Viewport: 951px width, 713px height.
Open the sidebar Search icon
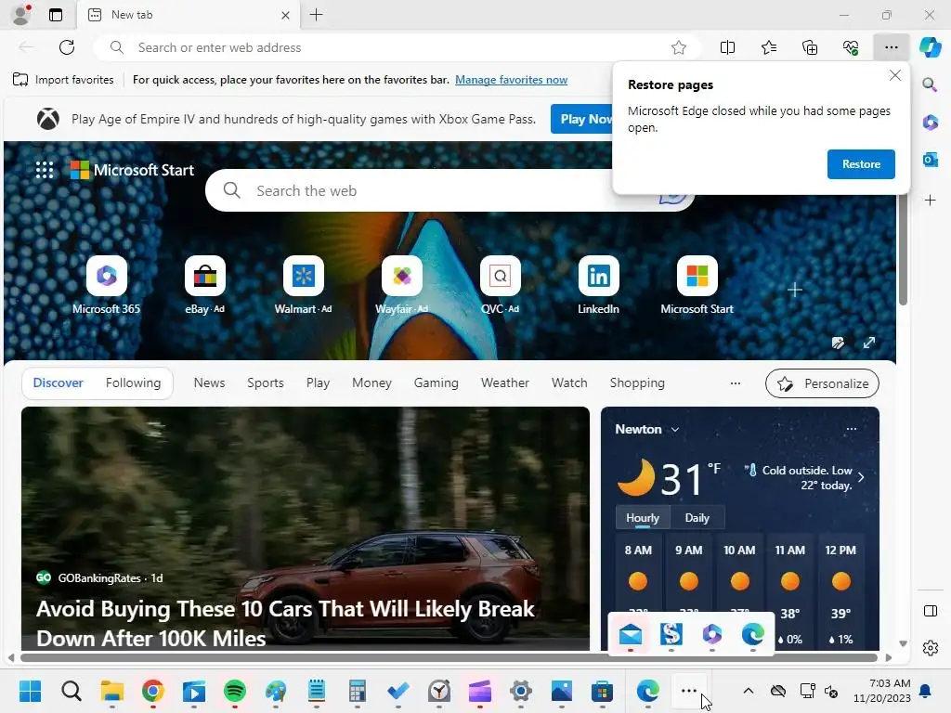[930, 84]
